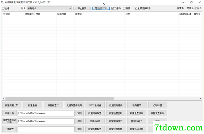Click the 批量设置语言 button
The image size is (204, 134).
tap(137, 113)
